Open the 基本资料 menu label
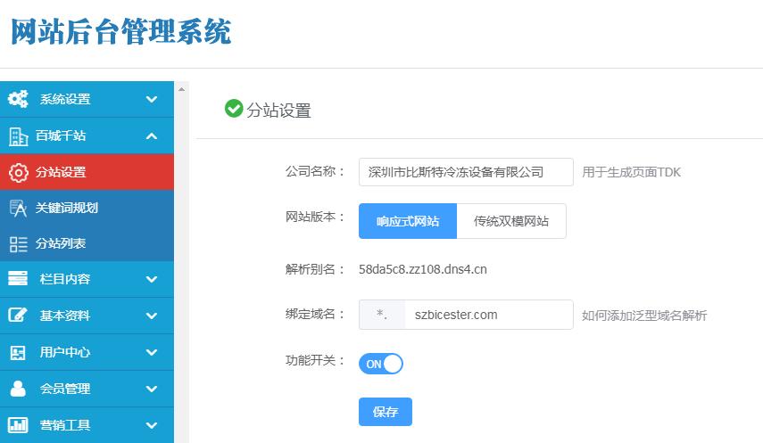The image size is (763, 443). click(x=65, y=316)
